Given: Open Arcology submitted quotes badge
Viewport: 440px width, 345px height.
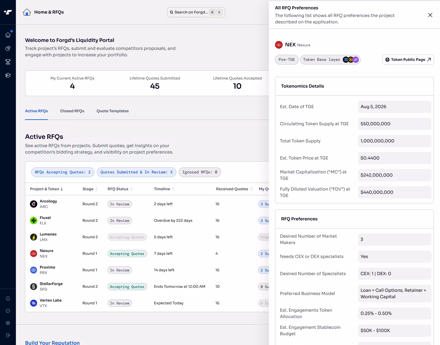Looking at the screenshot, I should pyautogui.click(x=264, y=204).
